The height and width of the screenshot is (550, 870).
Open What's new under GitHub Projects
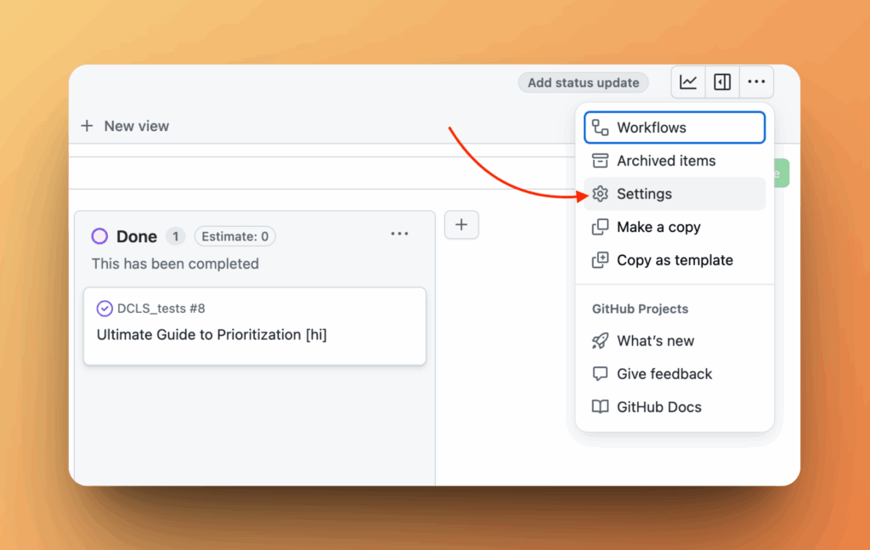(654, 340)
